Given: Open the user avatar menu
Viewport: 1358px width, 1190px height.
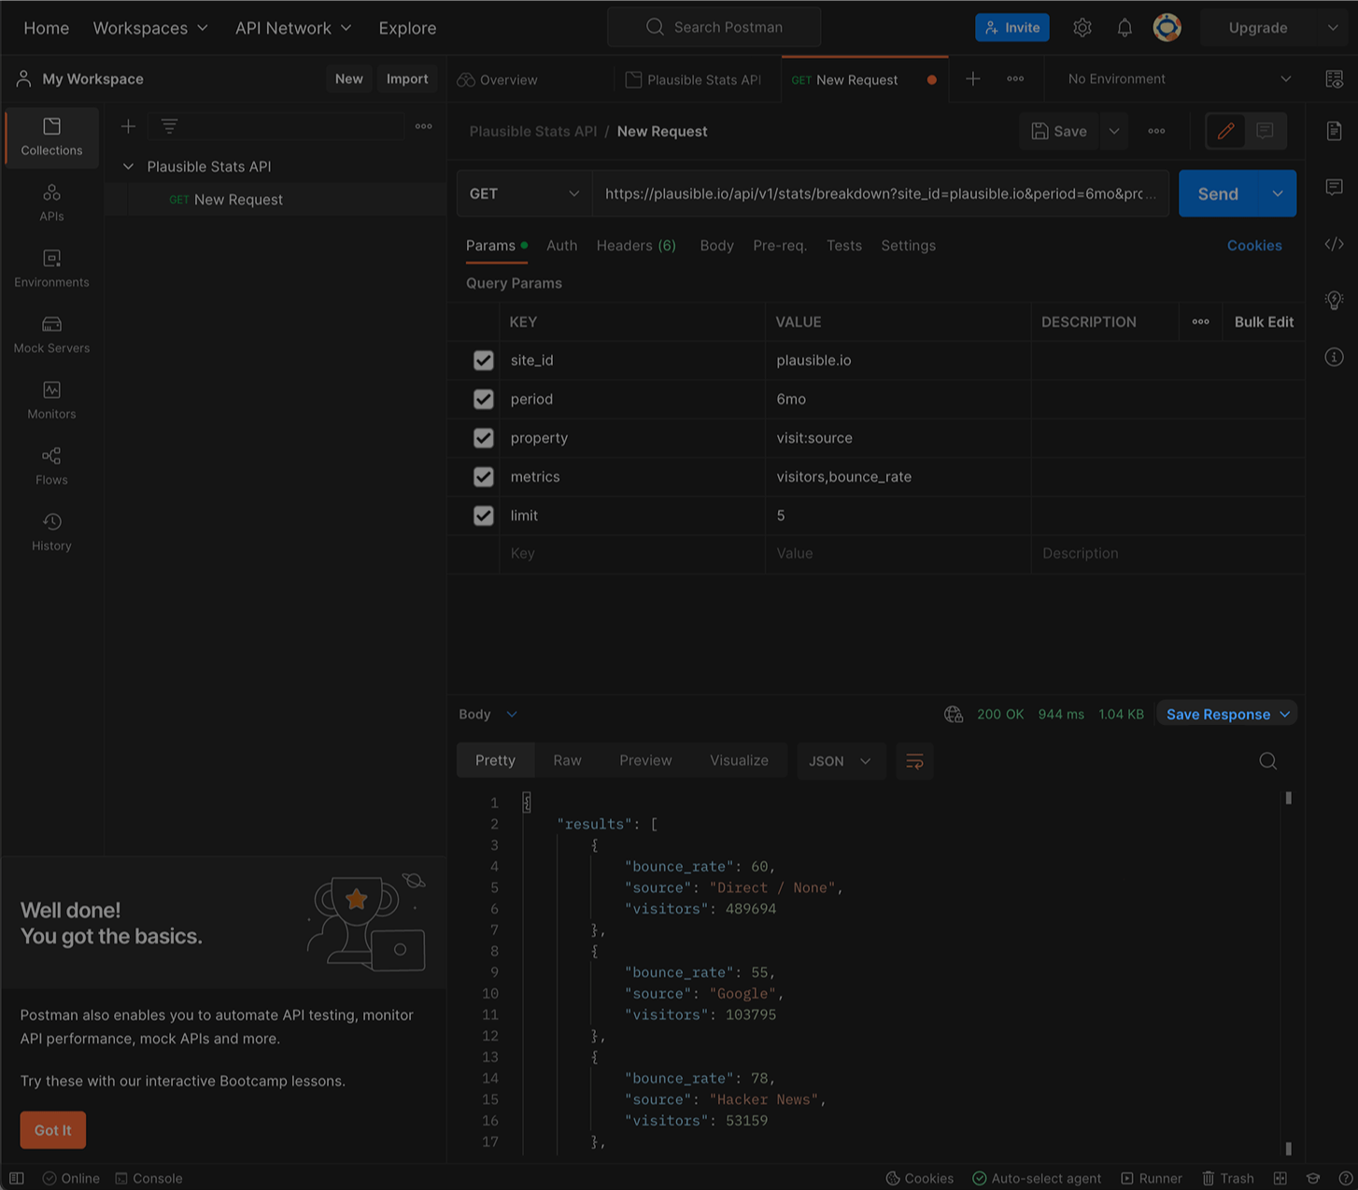Looking at the screenshot, I should point(1167,28).
